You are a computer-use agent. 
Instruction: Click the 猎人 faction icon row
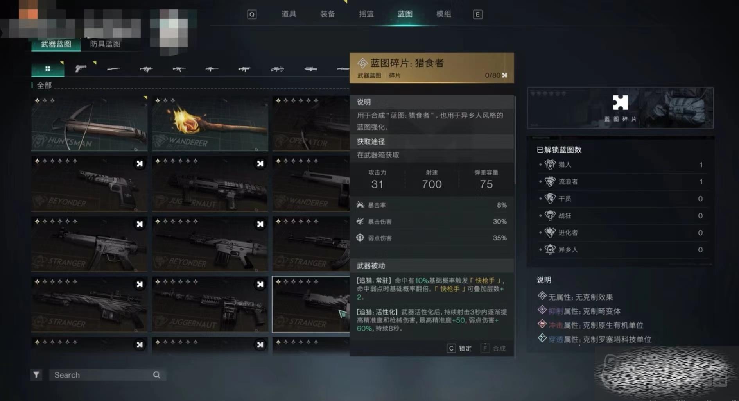621,165
